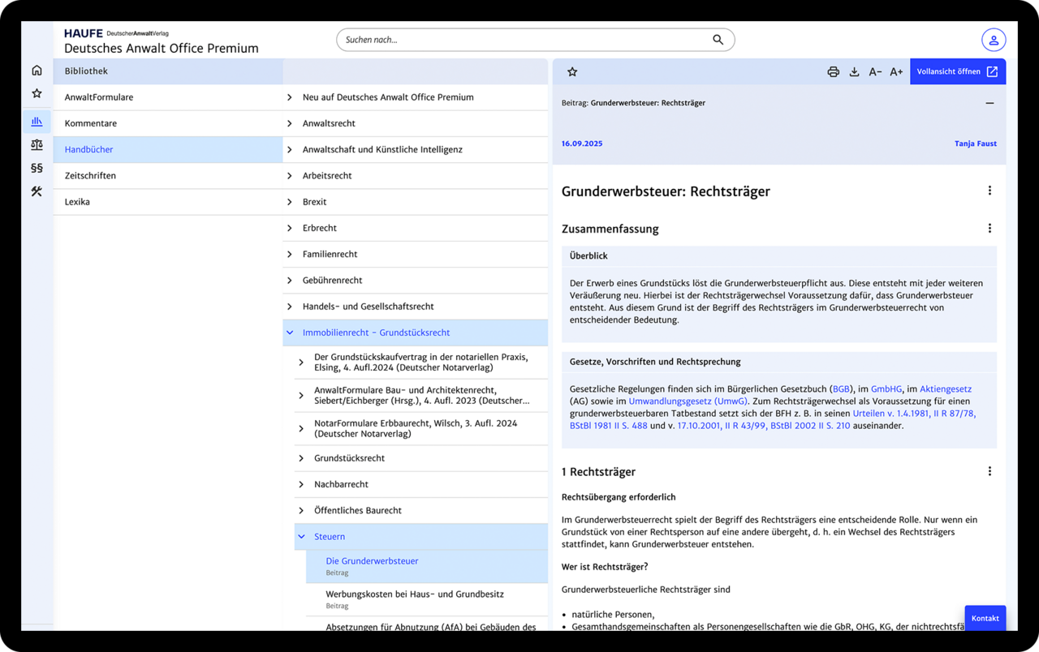
Task: Open the paragraph symbol (§§) sidebar icon
Action: click(x=37, y=168)
